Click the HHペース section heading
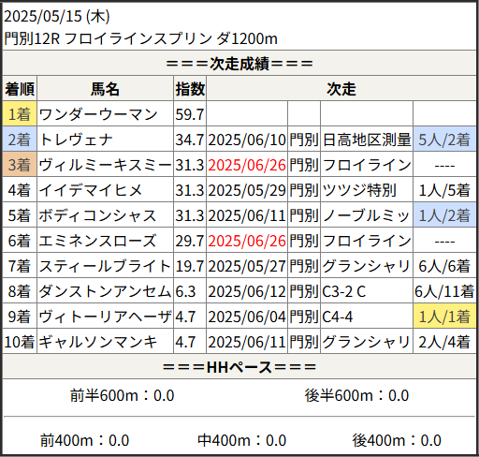479x457 pixels. point(239,367)
